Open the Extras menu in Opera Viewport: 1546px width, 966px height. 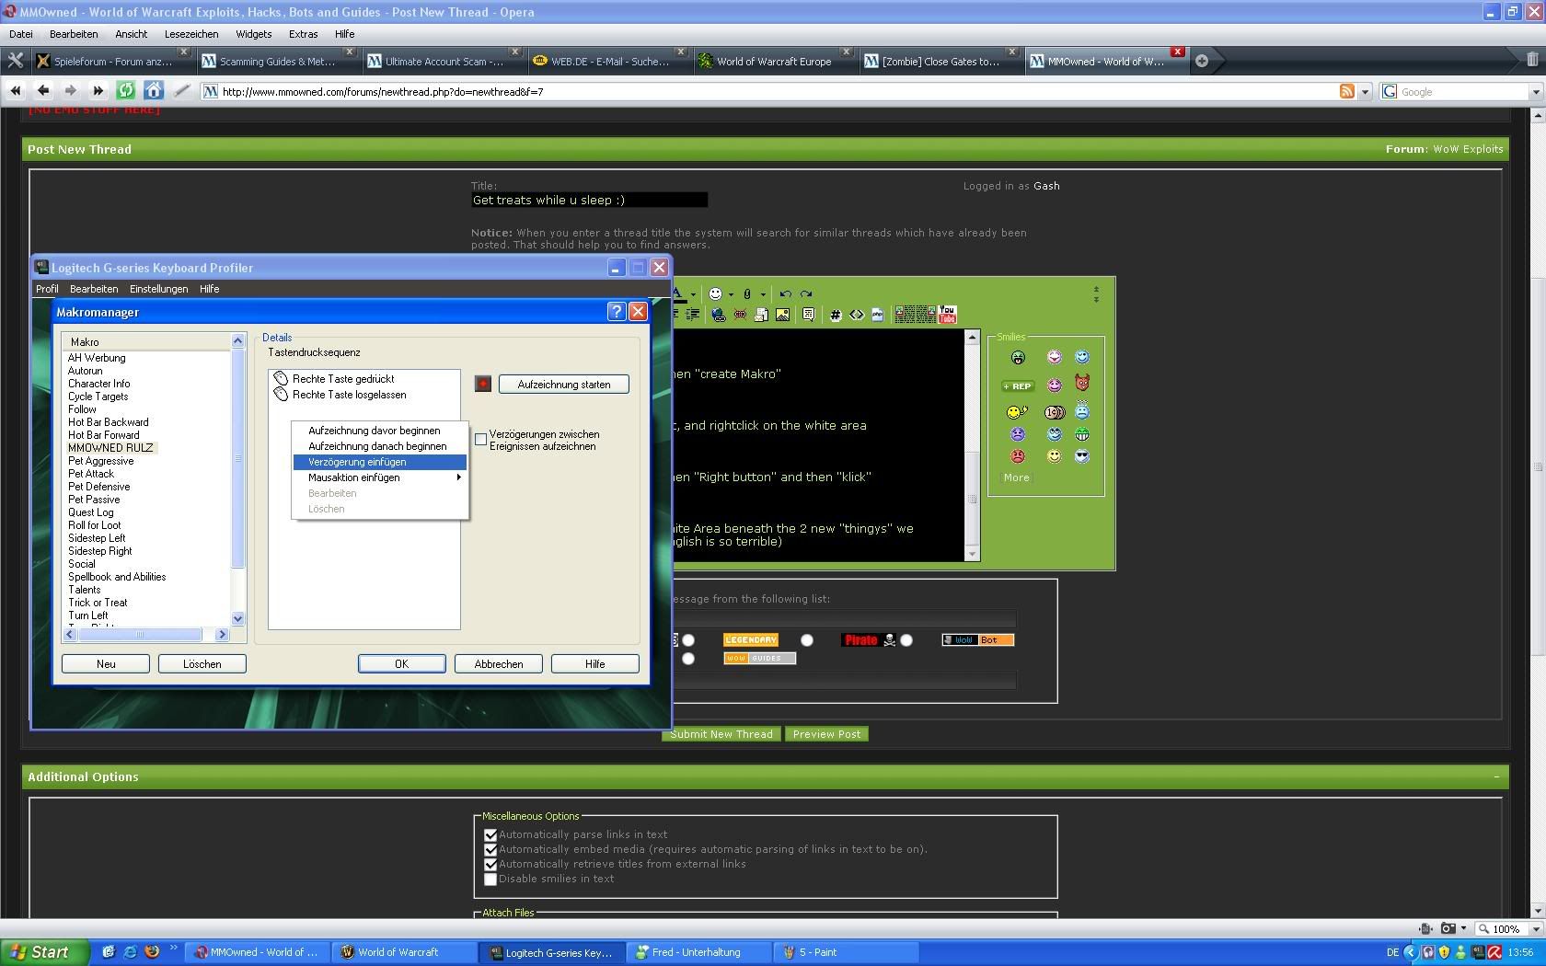pyautogui.click(x=303, y=34)
